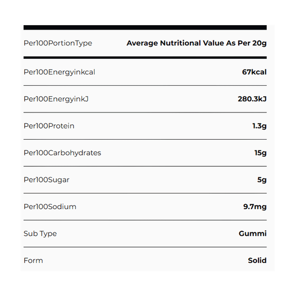This screenshot has height=296, width=296.
Task: Click the Per100Protein row label
Action: pyautogui.click(x=49, y=126)
